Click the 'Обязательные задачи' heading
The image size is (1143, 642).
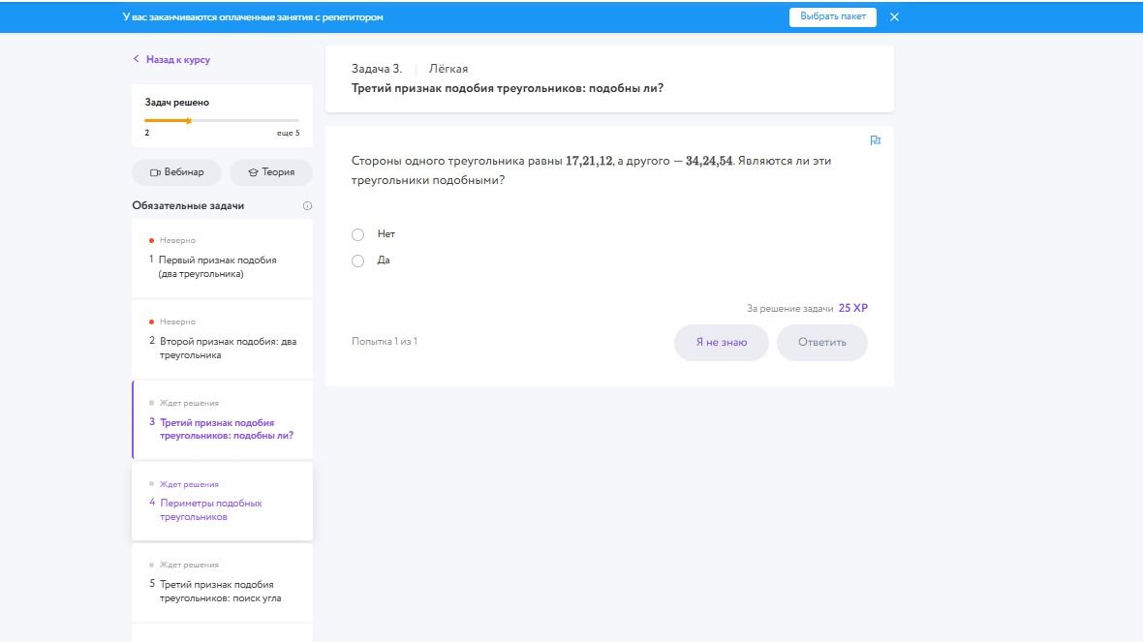pos(188,206)
